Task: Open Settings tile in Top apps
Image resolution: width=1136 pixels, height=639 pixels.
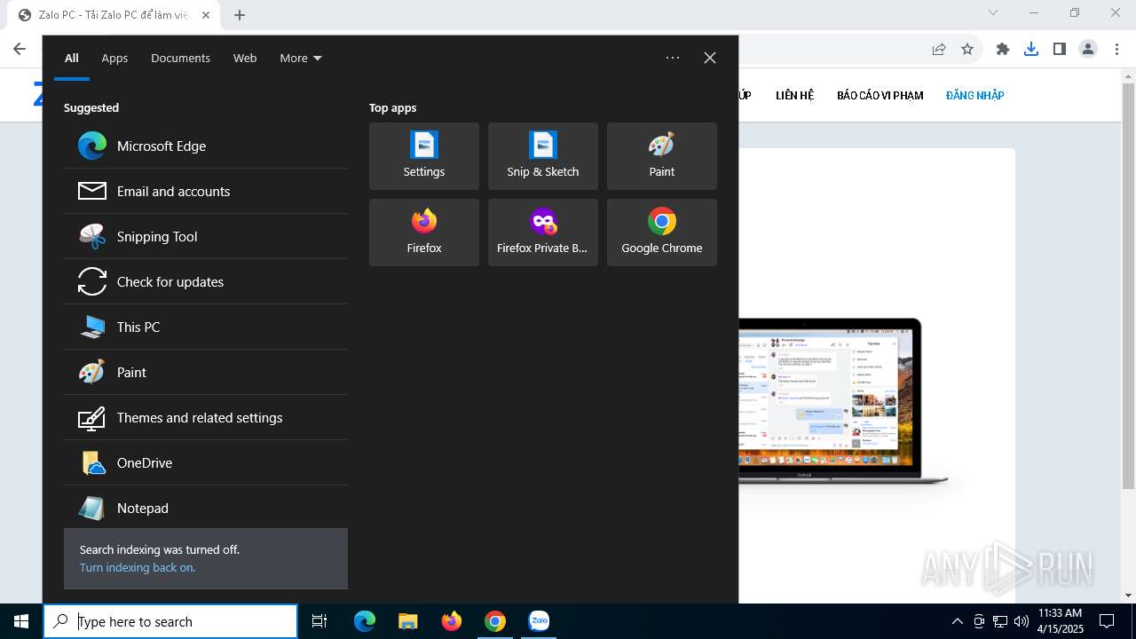Action: (x=424, y=156)
